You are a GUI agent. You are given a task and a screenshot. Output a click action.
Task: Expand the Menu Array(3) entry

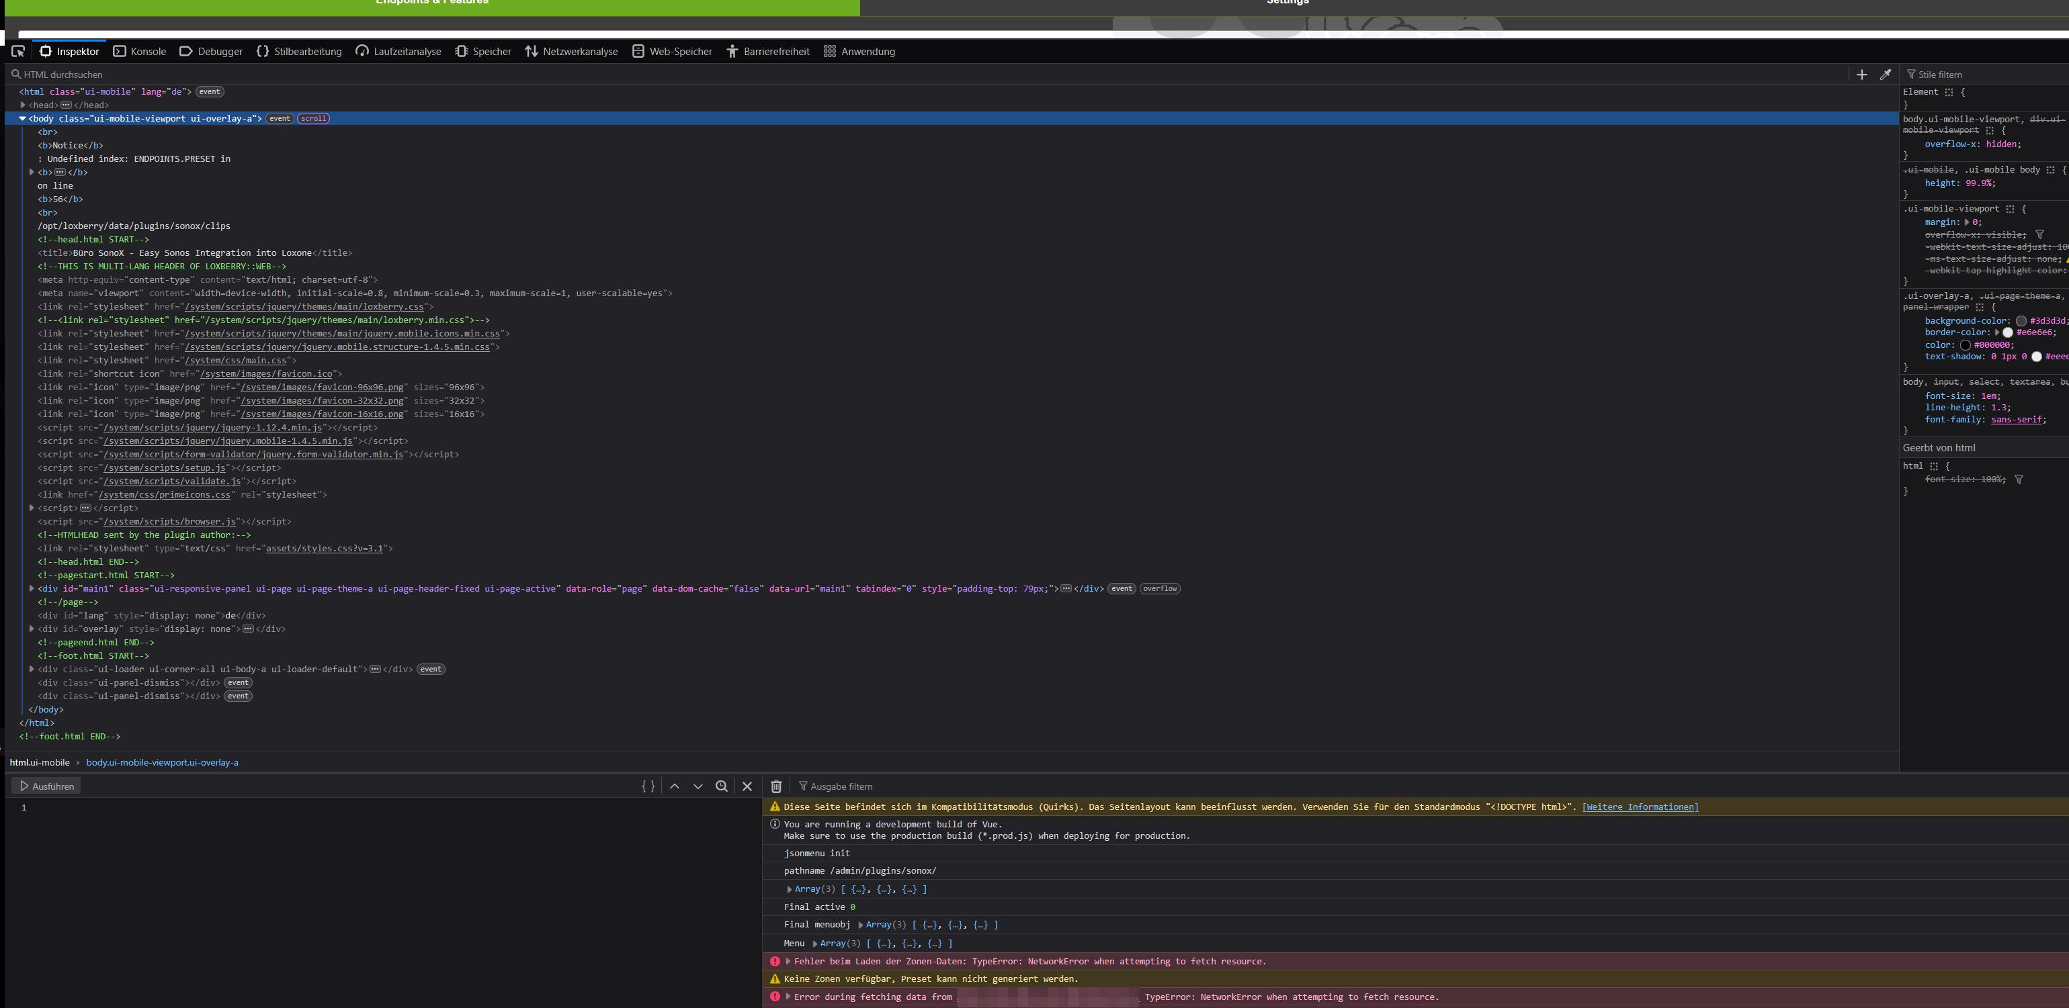click(814, 944)
